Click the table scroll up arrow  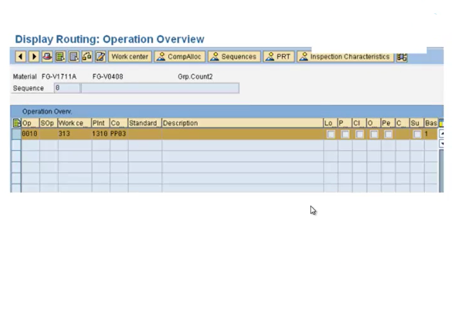pyautogui.click(x=441, y=133)
